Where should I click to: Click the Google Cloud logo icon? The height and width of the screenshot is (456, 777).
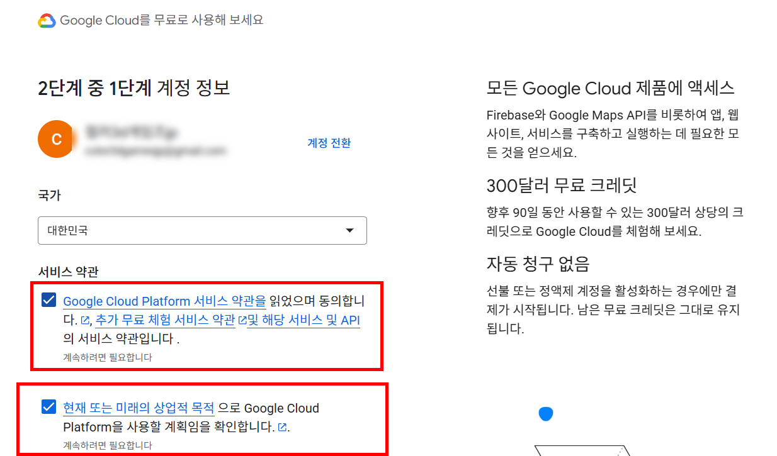47,21
